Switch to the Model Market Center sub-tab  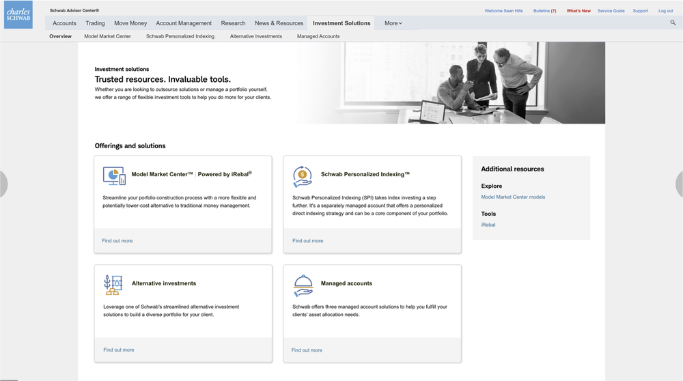pos(108,36)
